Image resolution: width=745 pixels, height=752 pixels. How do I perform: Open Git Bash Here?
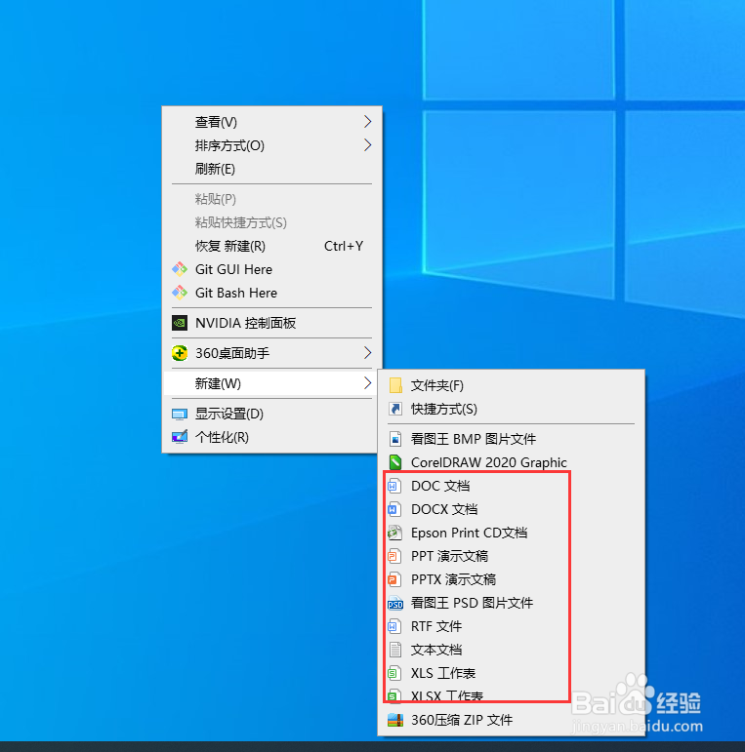tap(271, 293)
